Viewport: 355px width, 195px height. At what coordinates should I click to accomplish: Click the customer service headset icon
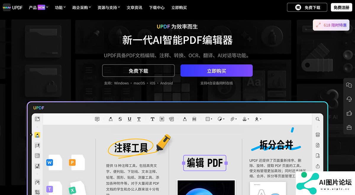pyautogui.click(x=349, y=99)
